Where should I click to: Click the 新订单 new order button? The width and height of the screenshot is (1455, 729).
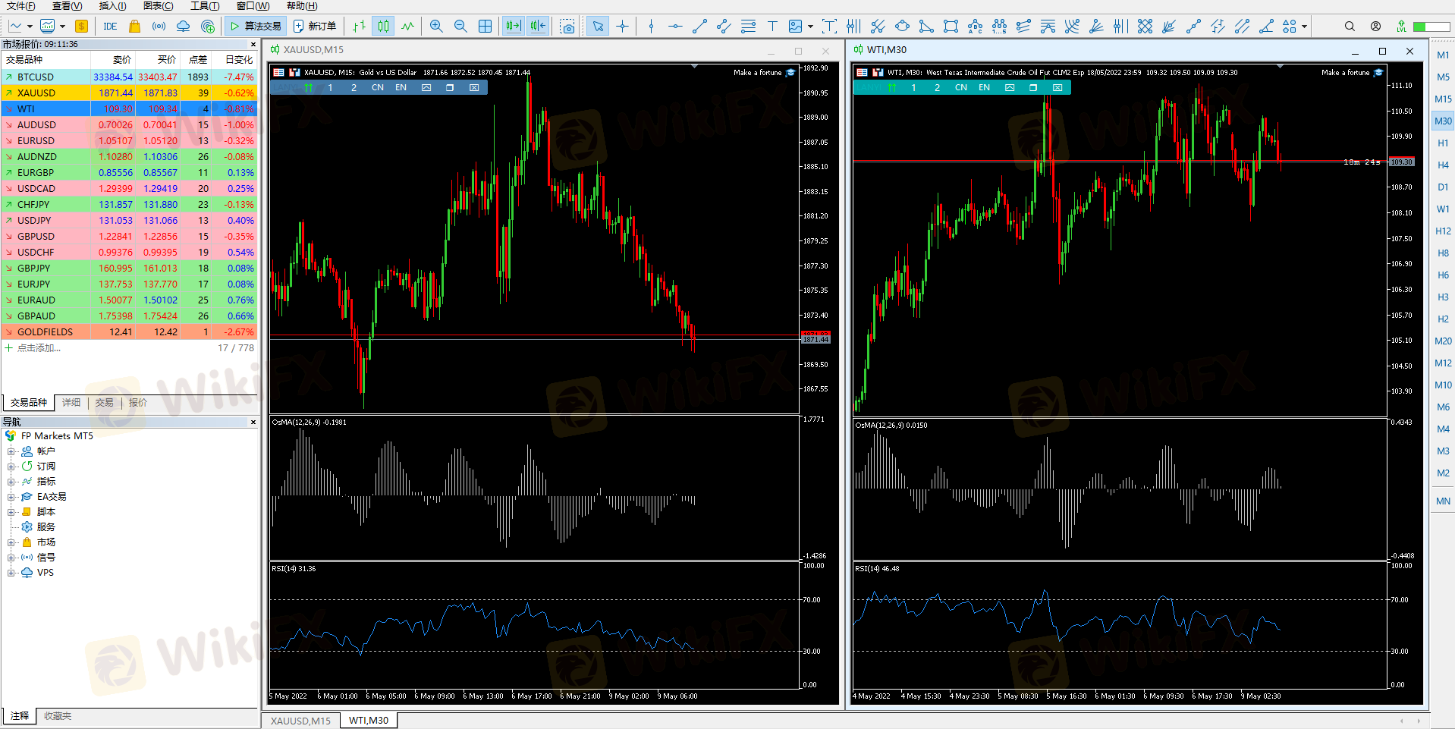[x=315, y=27]
